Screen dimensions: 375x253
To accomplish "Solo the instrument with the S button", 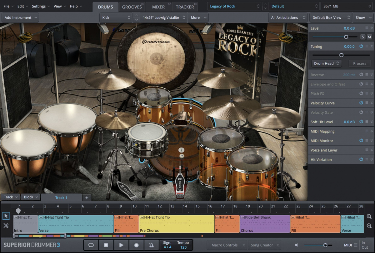I will [362, 37].
